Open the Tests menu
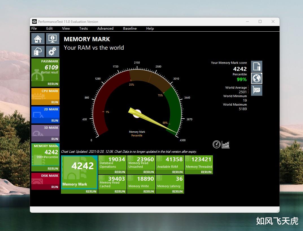 coord(84,29)
